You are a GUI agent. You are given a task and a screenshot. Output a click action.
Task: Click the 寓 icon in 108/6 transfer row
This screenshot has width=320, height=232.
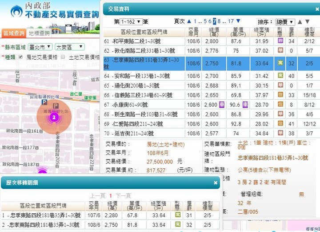click(177, 224)
